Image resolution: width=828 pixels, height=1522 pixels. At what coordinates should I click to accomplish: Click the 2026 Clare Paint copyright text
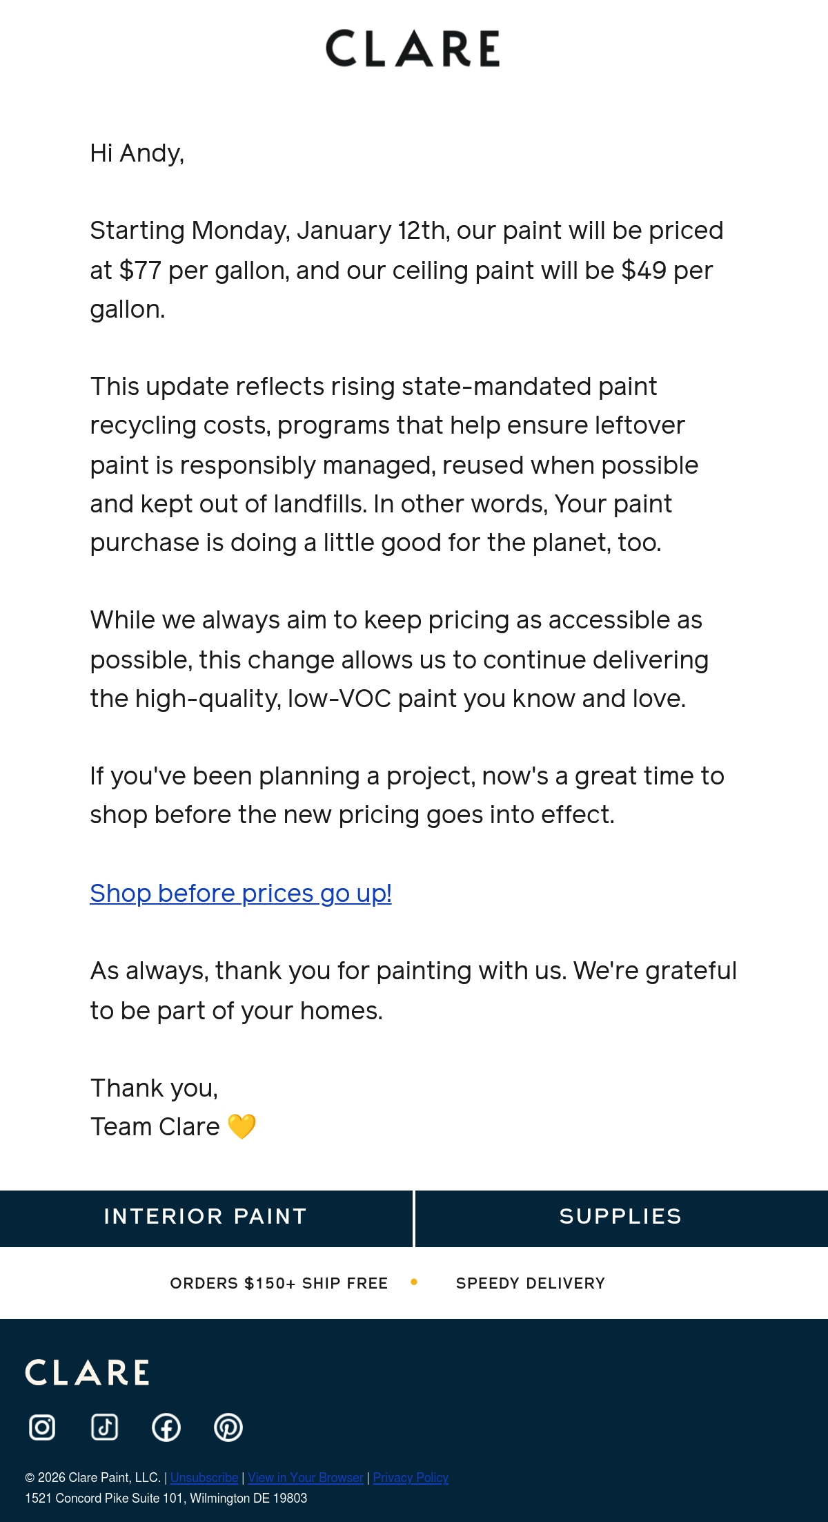pos(92,1477)
